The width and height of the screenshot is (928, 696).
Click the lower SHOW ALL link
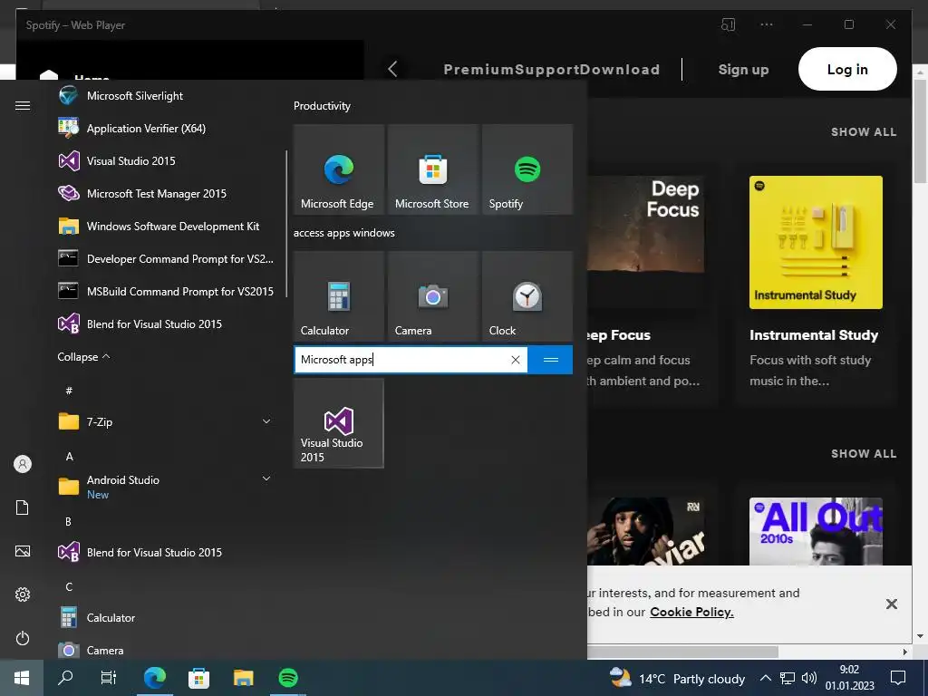coord(864,454)
